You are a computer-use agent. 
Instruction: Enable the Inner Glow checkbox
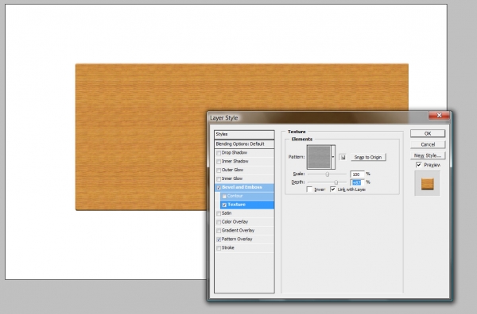[219, 179]
